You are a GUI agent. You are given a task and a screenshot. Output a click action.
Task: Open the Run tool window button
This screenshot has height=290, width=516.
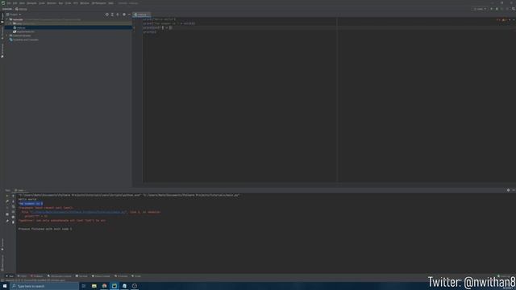click(10, 276)
